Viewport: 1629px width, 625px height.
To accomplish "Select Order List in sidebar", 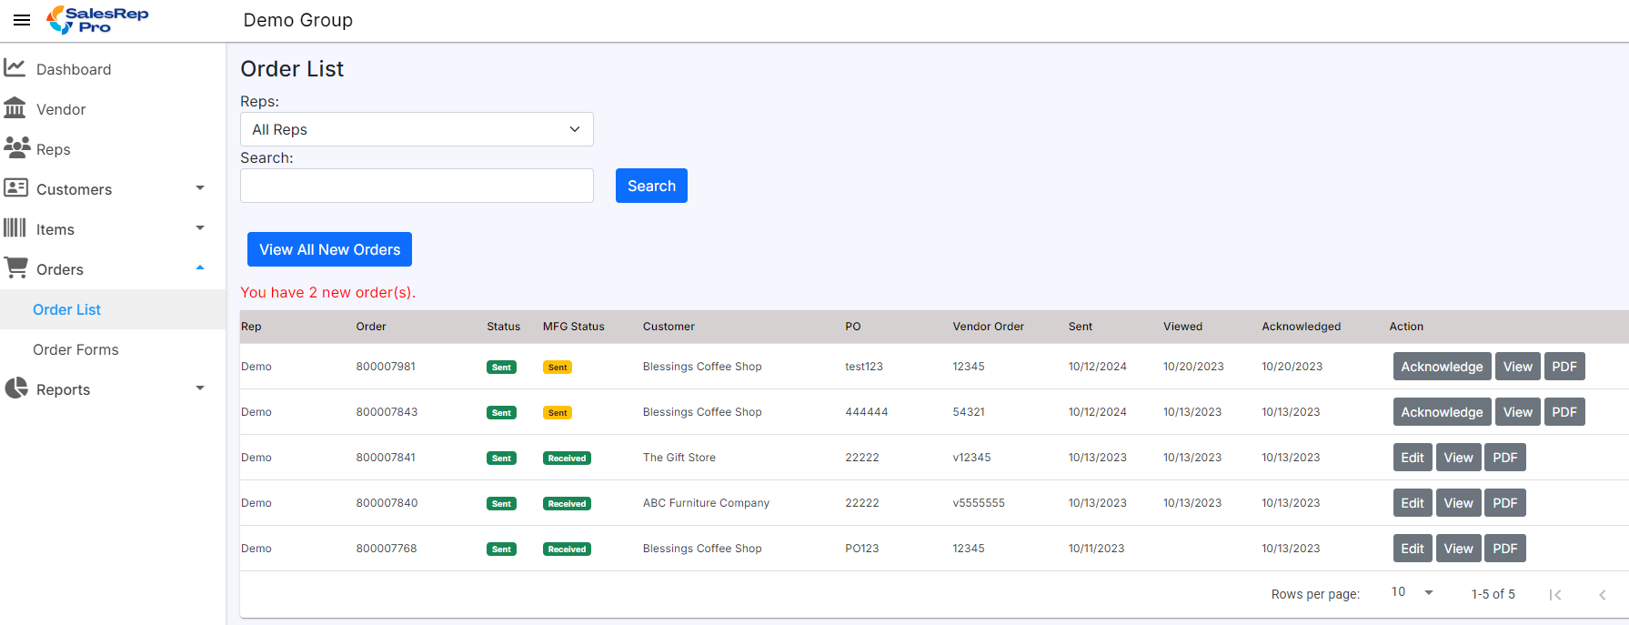I will click(66, 309).
